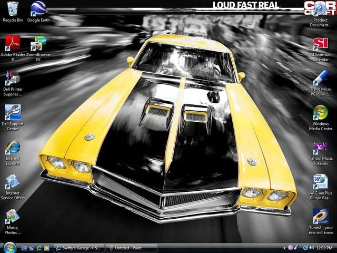The height and width of the screenshot is (253, 337).
Task: Open SI Swimsuit Calendar shortcut
Action: click(x=320, y=44)
